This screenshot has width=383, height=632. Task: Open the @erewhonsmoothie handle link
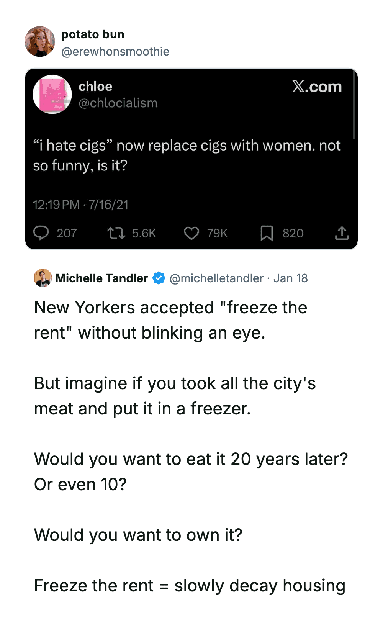coord(115,52)
